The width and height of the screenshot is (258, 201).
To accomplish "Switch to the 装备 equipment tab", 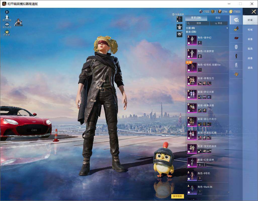I will 250,39.
